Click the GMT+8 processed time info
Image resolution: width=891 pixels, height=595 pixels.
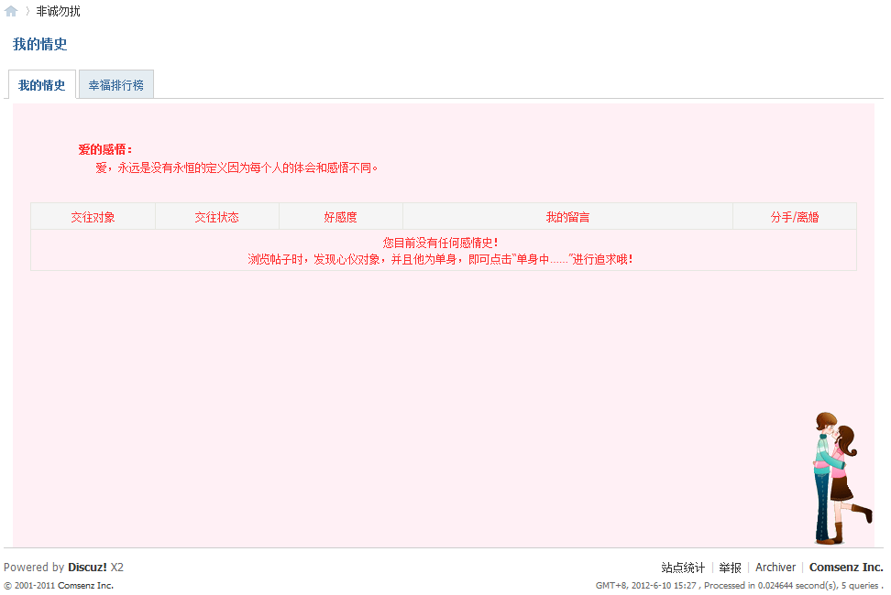click(x=739, y=585)
